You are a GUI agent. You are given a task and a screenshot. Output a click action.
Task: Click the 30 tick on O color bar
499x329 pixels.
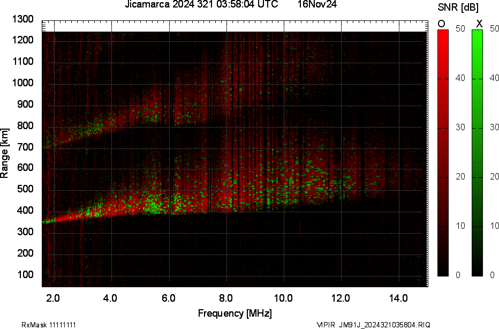(x=459, y=128)
